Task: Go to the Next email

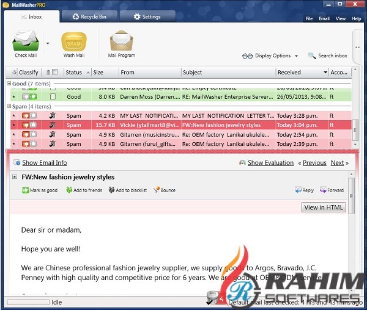Action: click(337, 163)
